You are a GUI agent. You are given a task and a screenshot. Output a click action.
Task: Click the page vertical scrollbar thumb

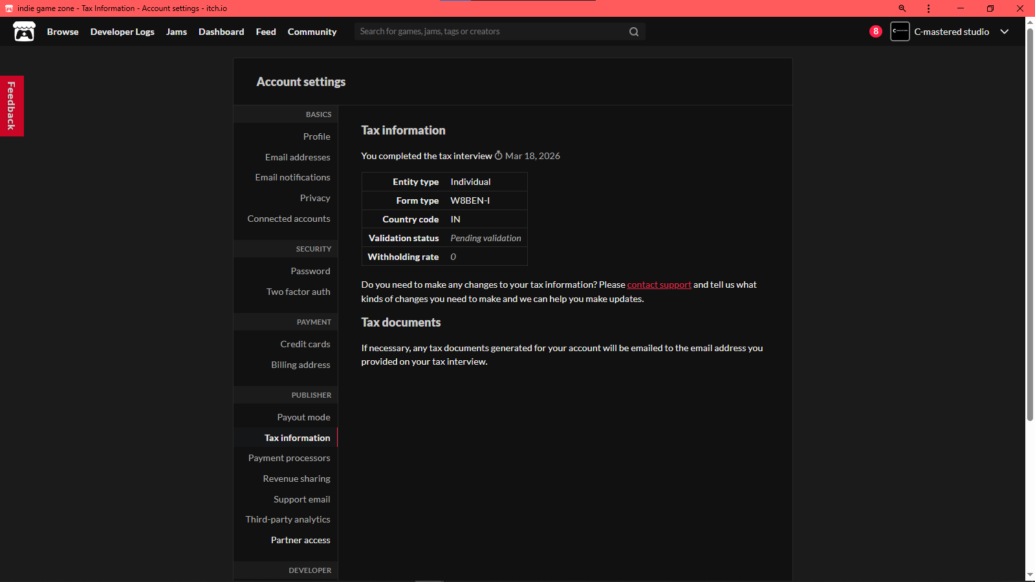pos(1030,224)
